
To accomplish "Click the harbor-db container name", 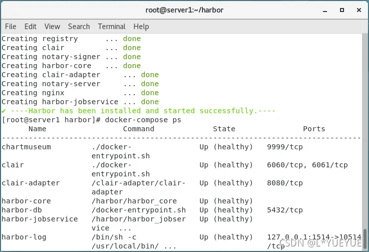I will (21, 210).
